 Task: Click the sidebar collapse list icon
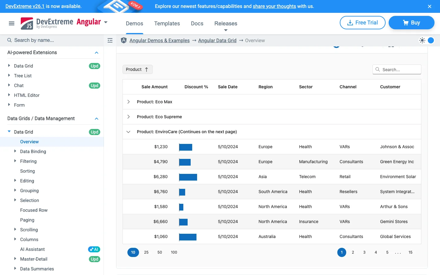[110, 40]
